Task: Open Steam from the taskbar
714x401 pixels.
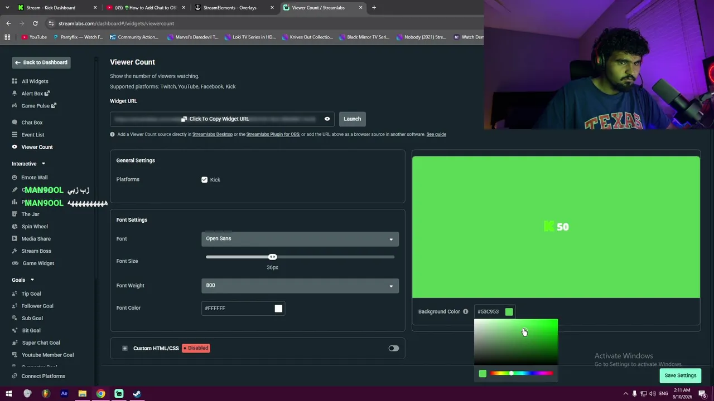Action: pos(137,394)
